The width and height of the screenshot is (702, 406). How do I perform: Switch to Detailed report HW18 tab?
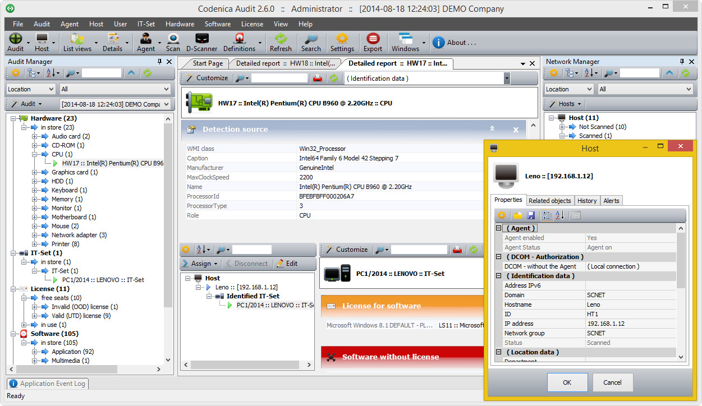click(285, 63)
